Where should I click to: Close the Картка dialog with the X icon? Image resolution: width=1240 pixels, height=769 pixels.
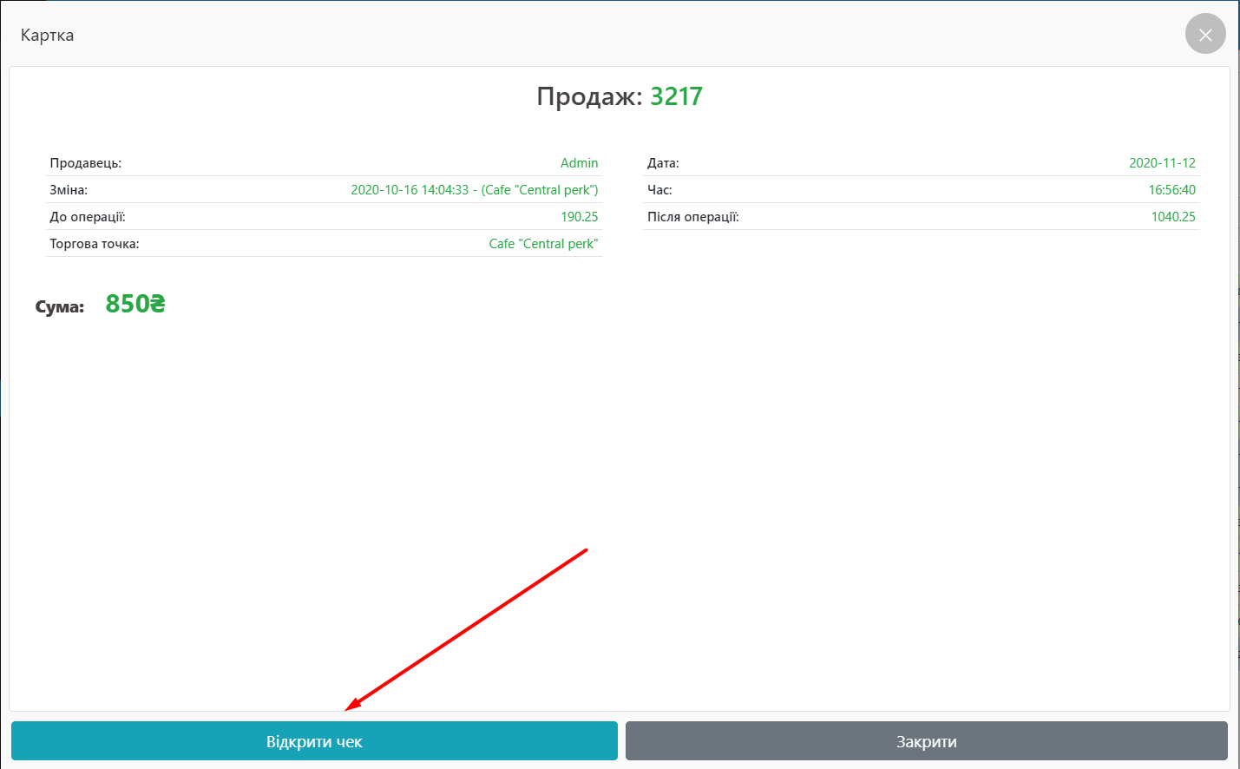point(1205,35)
